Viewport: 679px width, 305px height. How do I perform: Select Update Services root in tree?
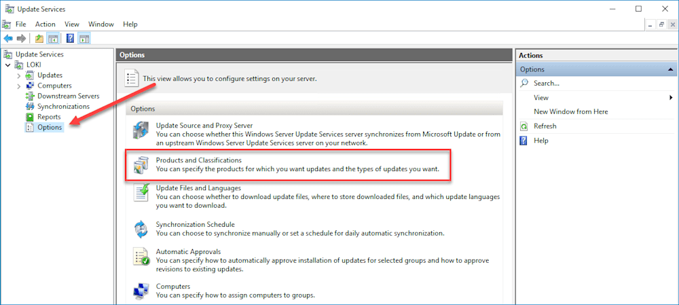coord(39,54)
